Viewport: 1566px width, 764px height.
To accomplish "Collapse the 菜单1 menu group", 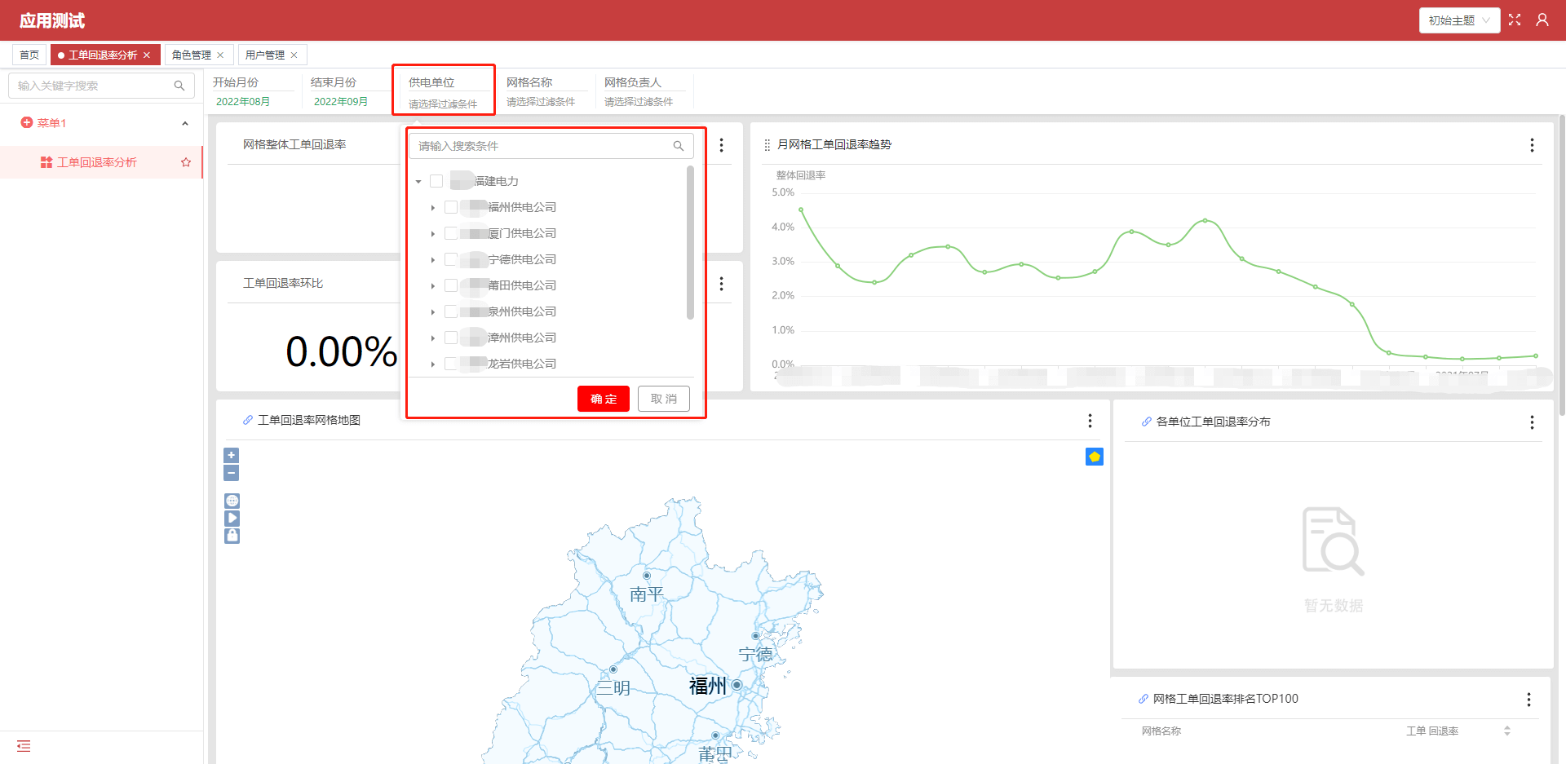I will click(x=185, y=123).
